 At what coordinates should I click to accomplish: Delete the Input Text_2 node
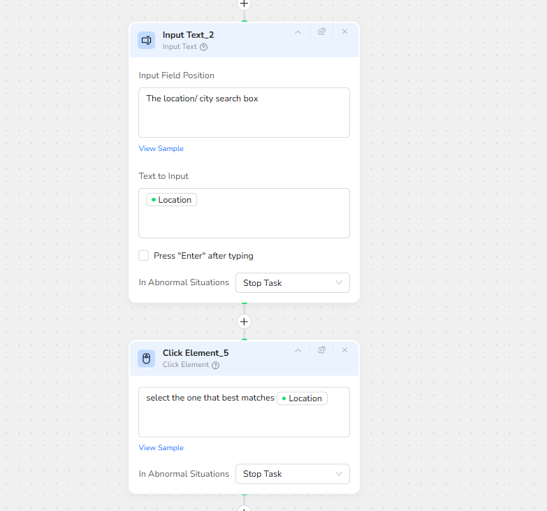click(x=344, y=31)
